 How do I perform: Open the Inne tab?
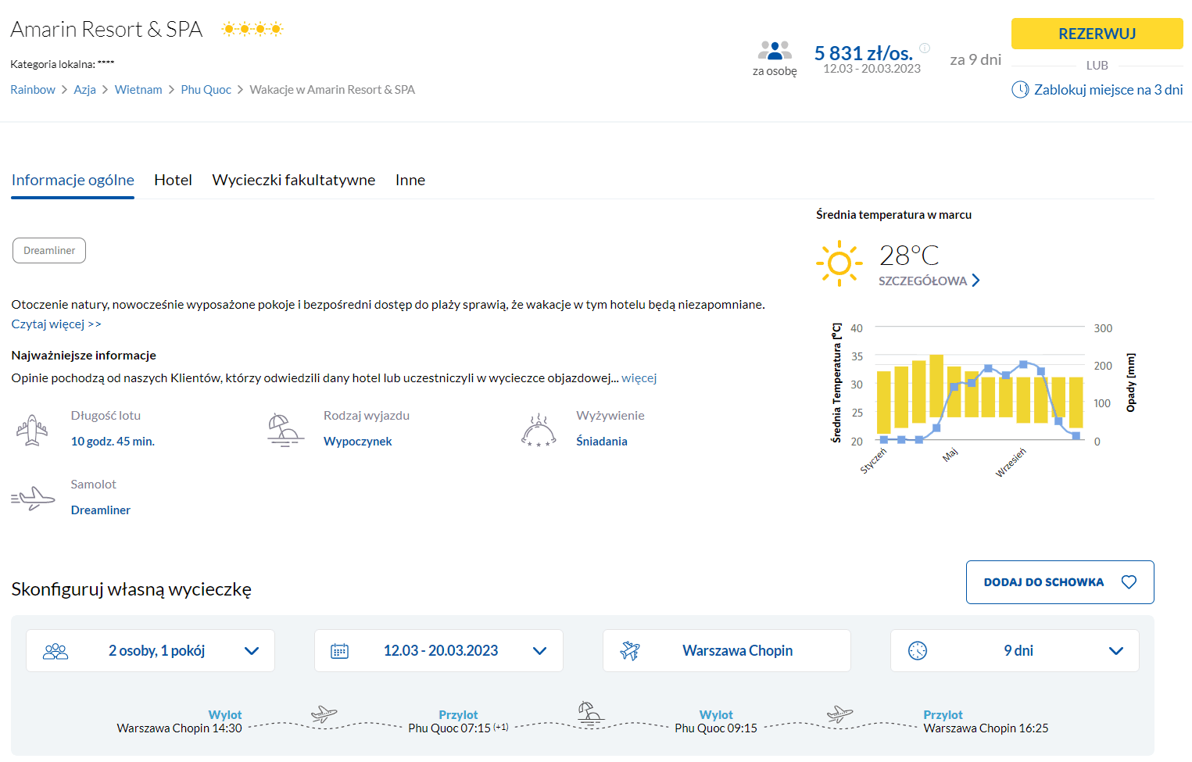tap(410, 181)
